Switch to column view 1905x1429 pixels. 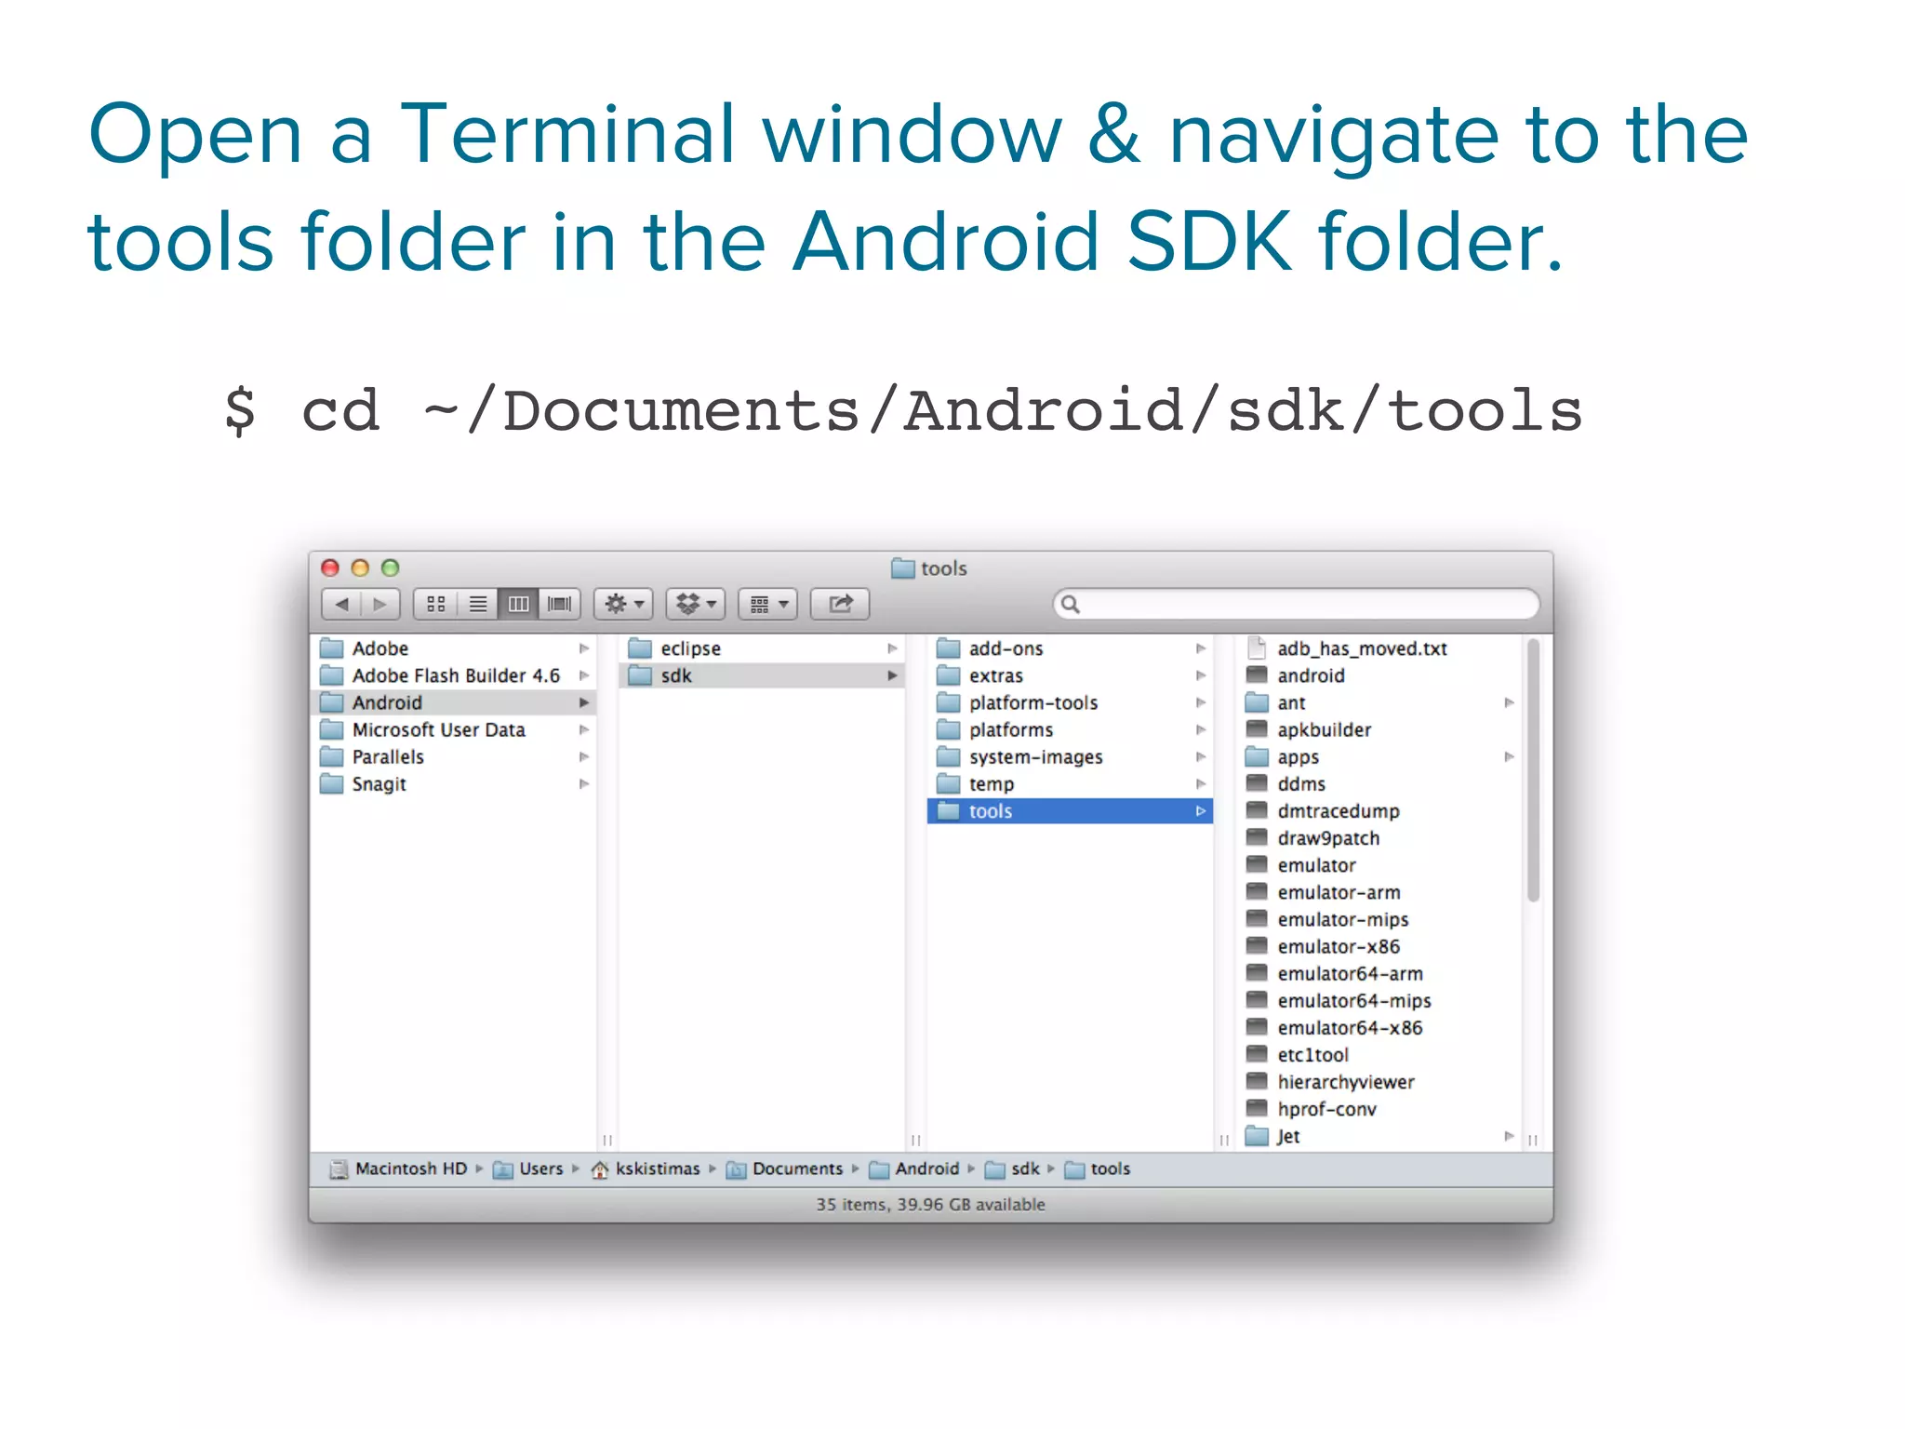(519, 604)
